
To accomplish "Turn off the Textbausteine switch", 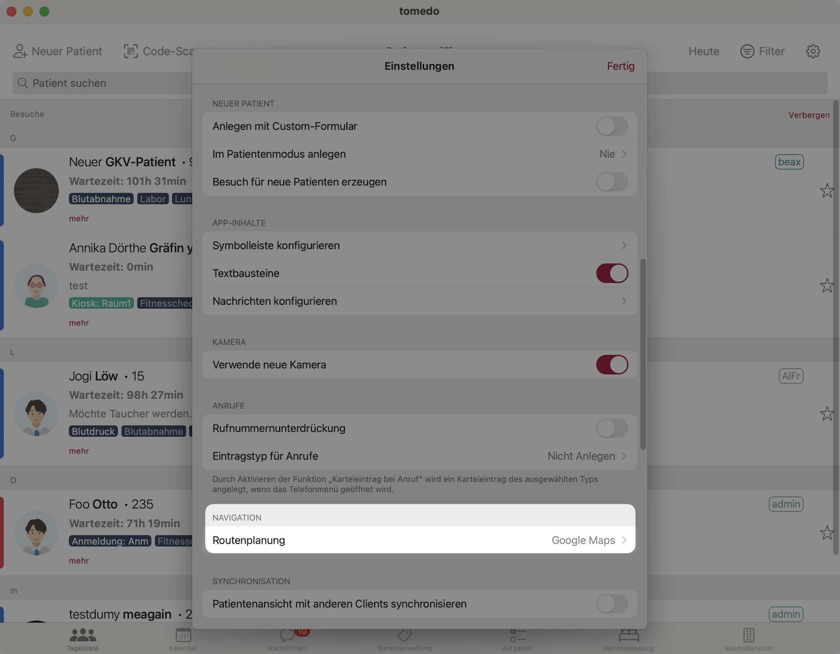I will tap(612, 273).
